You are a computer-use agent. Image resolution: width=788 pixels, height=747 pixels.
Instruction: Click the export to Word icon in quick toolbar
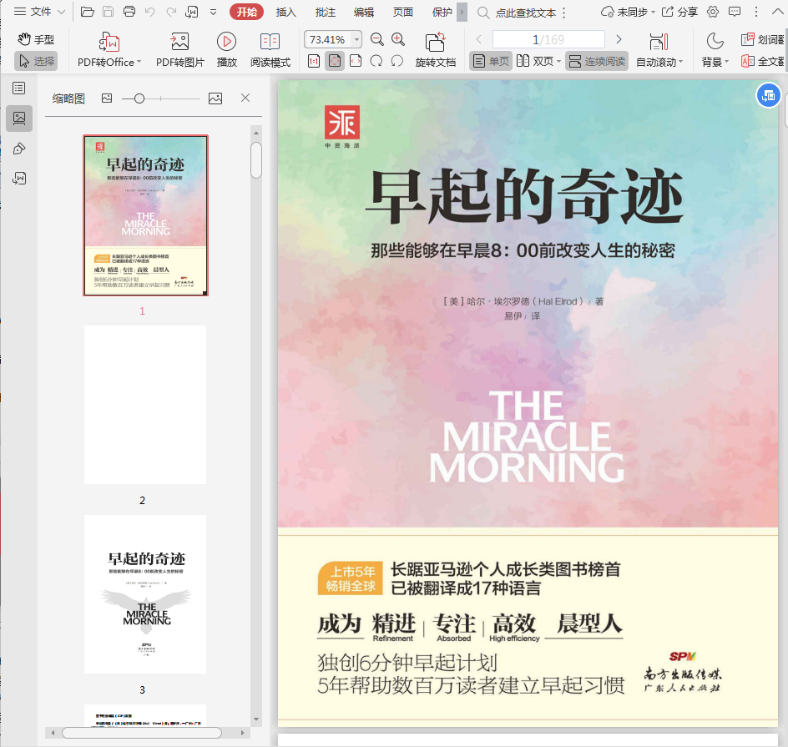192,12
